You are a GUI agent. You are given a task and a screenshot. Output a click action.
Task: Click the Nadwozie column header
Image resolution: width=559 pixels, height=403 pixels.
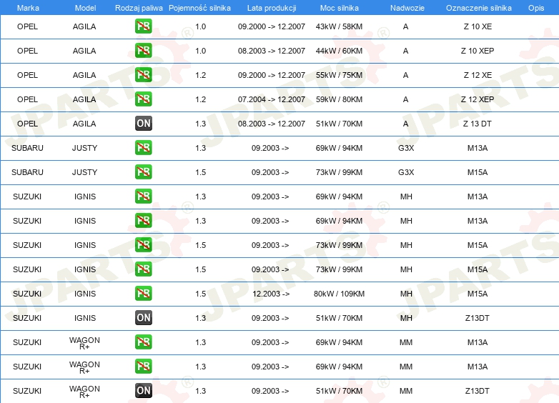point(407,8)
